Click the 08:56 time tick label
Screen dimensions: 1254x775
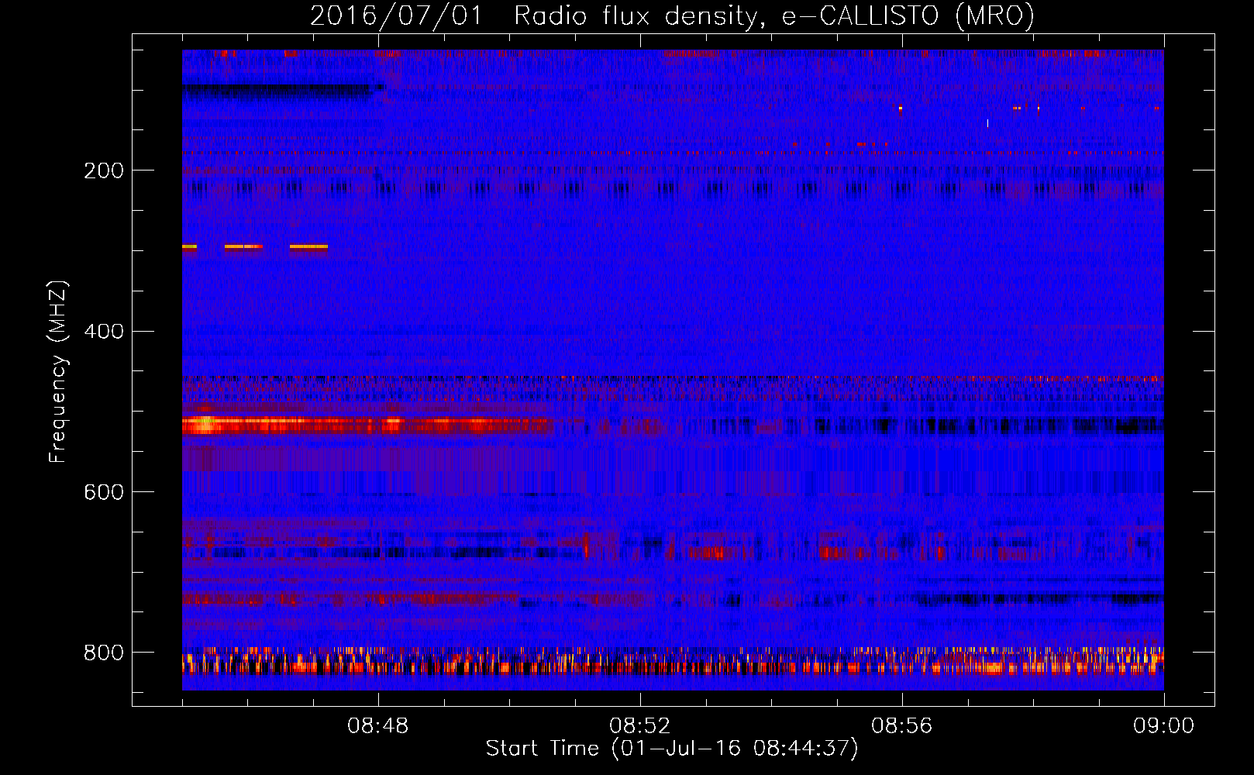[x=902, y=726]
